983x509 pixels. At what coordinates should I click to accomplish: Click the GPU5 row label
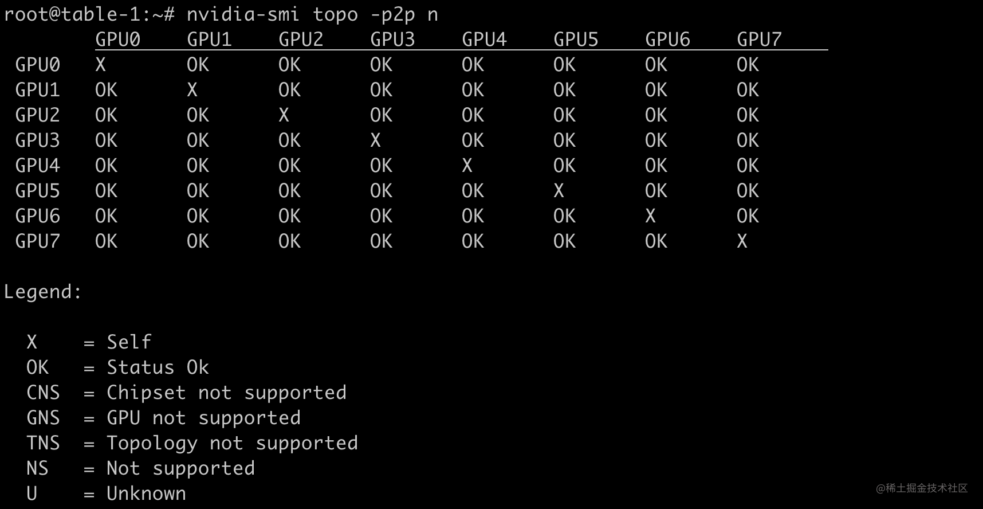pyautogui.click(x=37, y=191)
